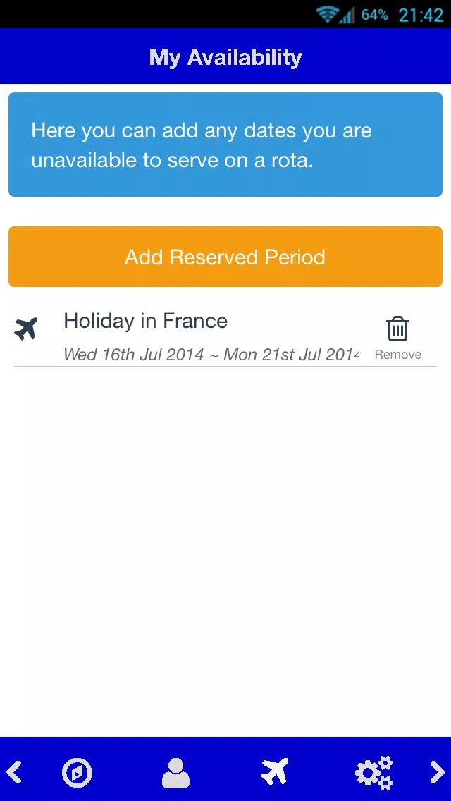Open settings gears icon in bottom bar
The image size is (451, 801).
coord(374,772)
